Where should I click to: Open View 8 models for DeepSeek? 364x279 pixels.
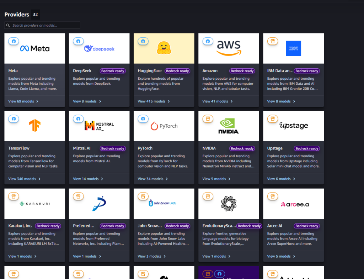pos(87,101)
